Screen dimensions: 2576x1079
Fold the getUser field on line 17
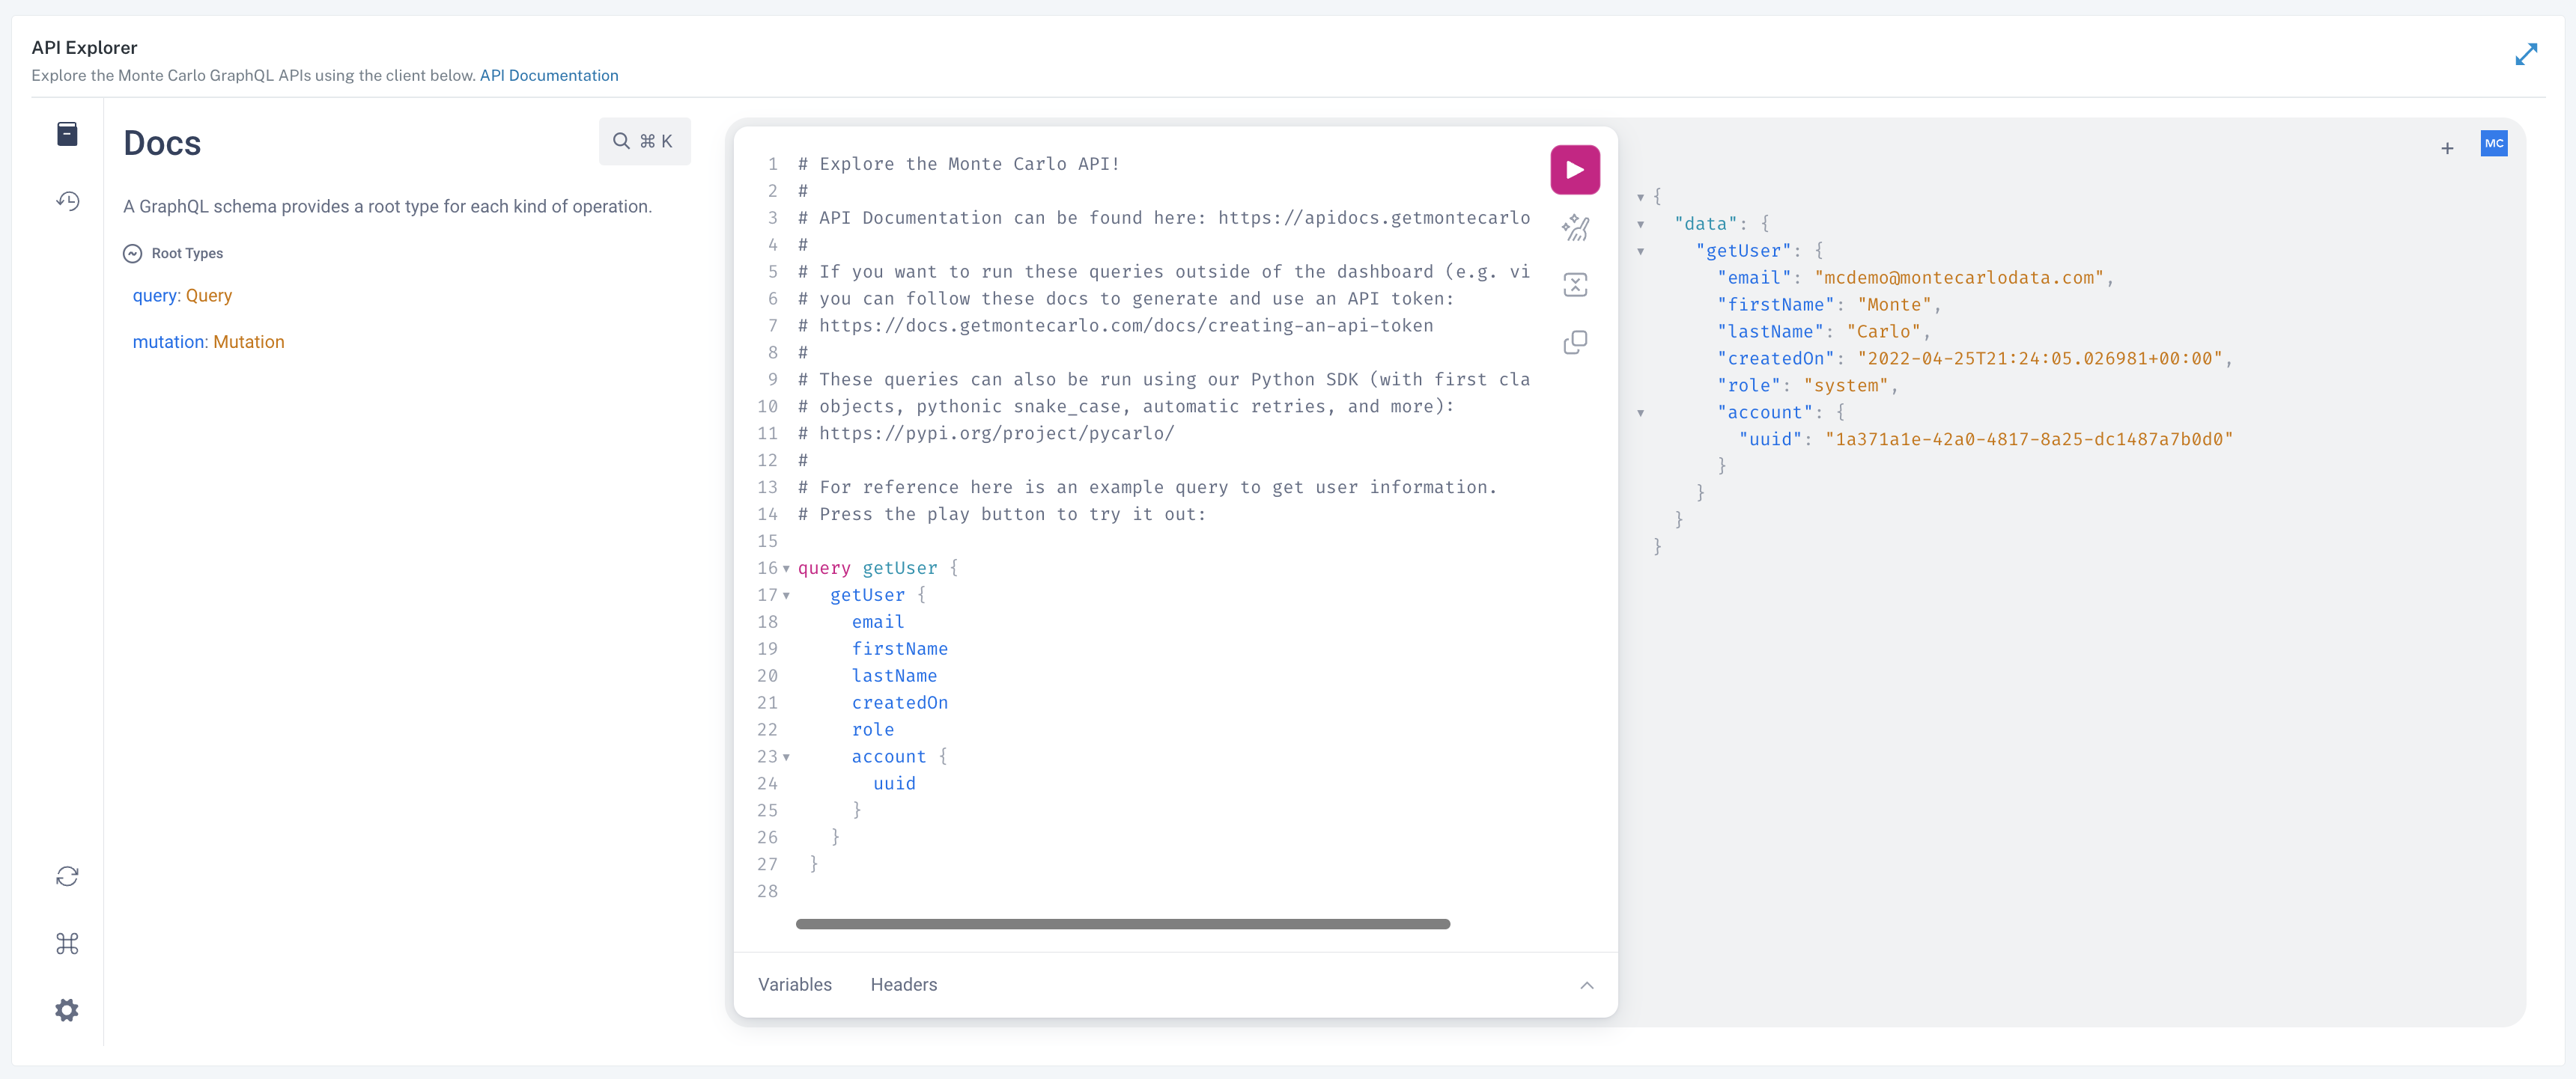(x=786, y=596)
